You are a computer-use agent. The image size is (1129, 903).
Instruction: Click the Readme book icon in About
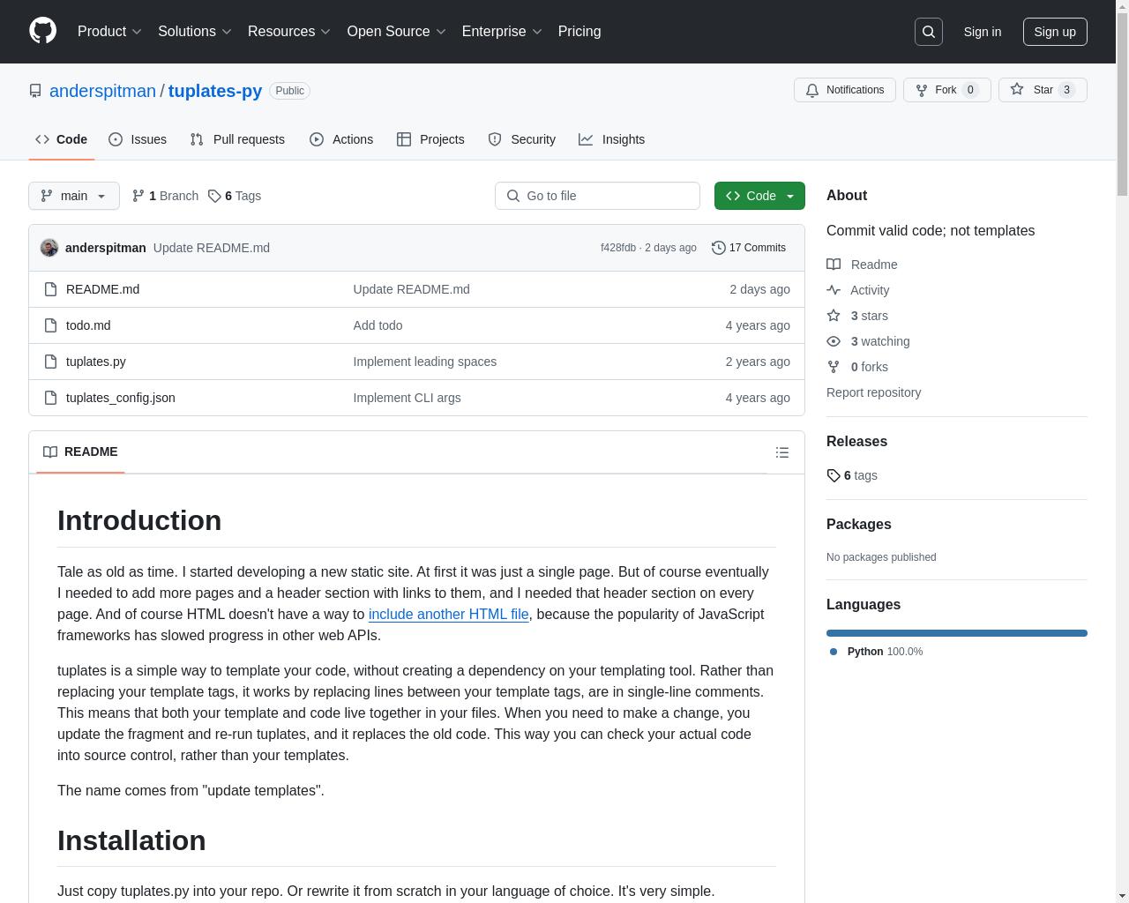(834, 265)
